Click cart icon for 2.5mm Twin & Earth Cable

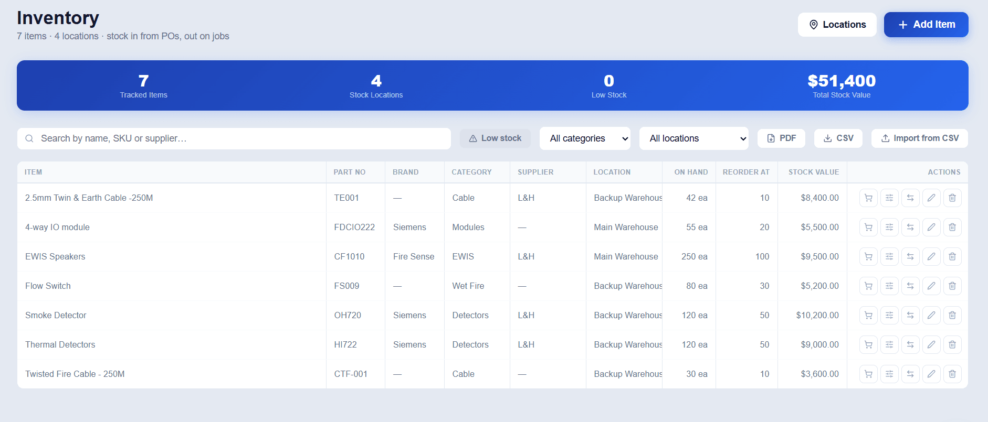click(x=868, y=198)
